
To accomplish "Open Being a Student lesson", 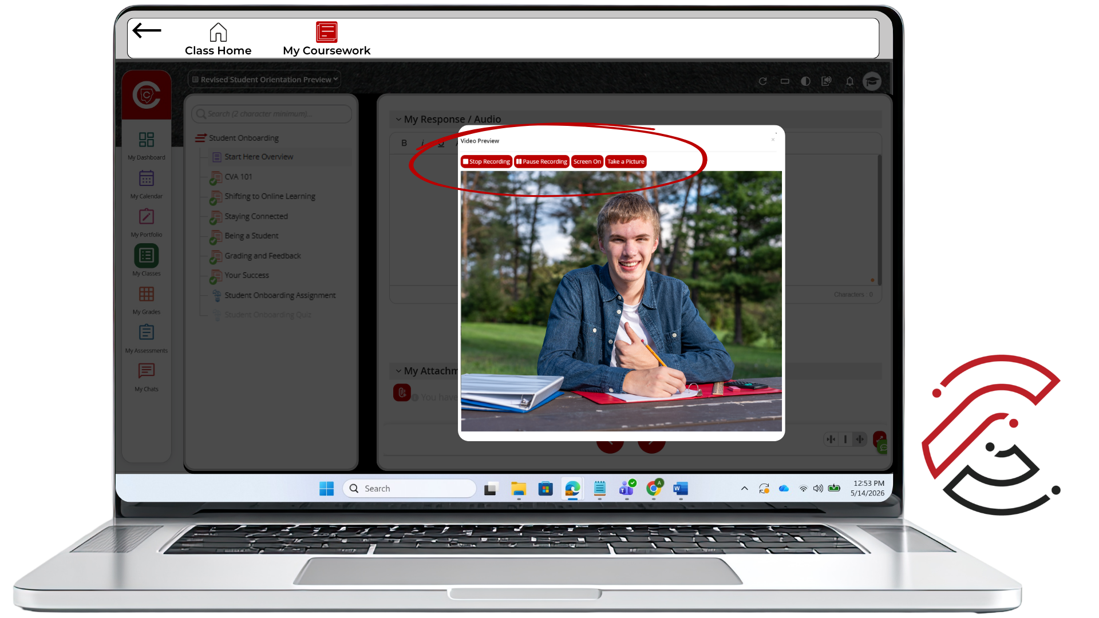I will click(251, 236).
